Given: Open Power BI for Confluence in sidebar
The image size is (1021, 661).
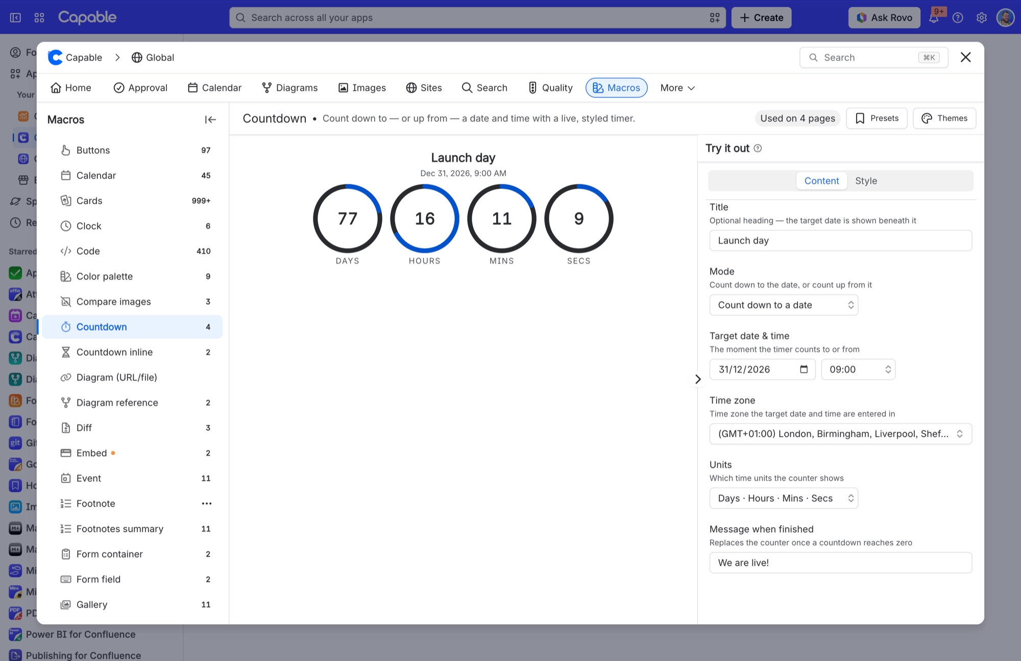Looking at the screenshot, I should point(81,634).
